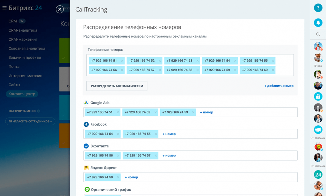Click Распределить автоматически button
326x196 pixels.
(117, 86)
